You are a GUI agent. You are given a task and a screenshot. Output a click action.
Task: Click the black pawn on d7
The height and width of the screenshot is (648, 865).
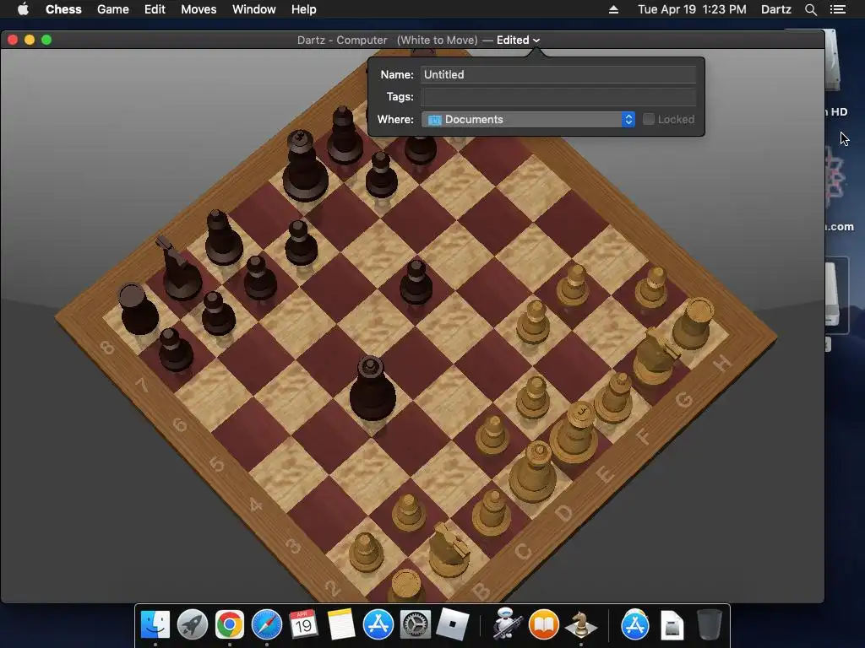301,243
